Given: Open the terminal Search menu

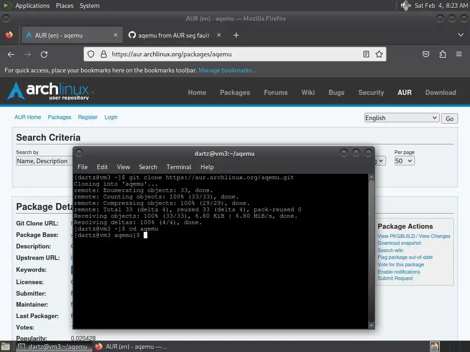Looking at the screenshot, I should pos(148,167).
